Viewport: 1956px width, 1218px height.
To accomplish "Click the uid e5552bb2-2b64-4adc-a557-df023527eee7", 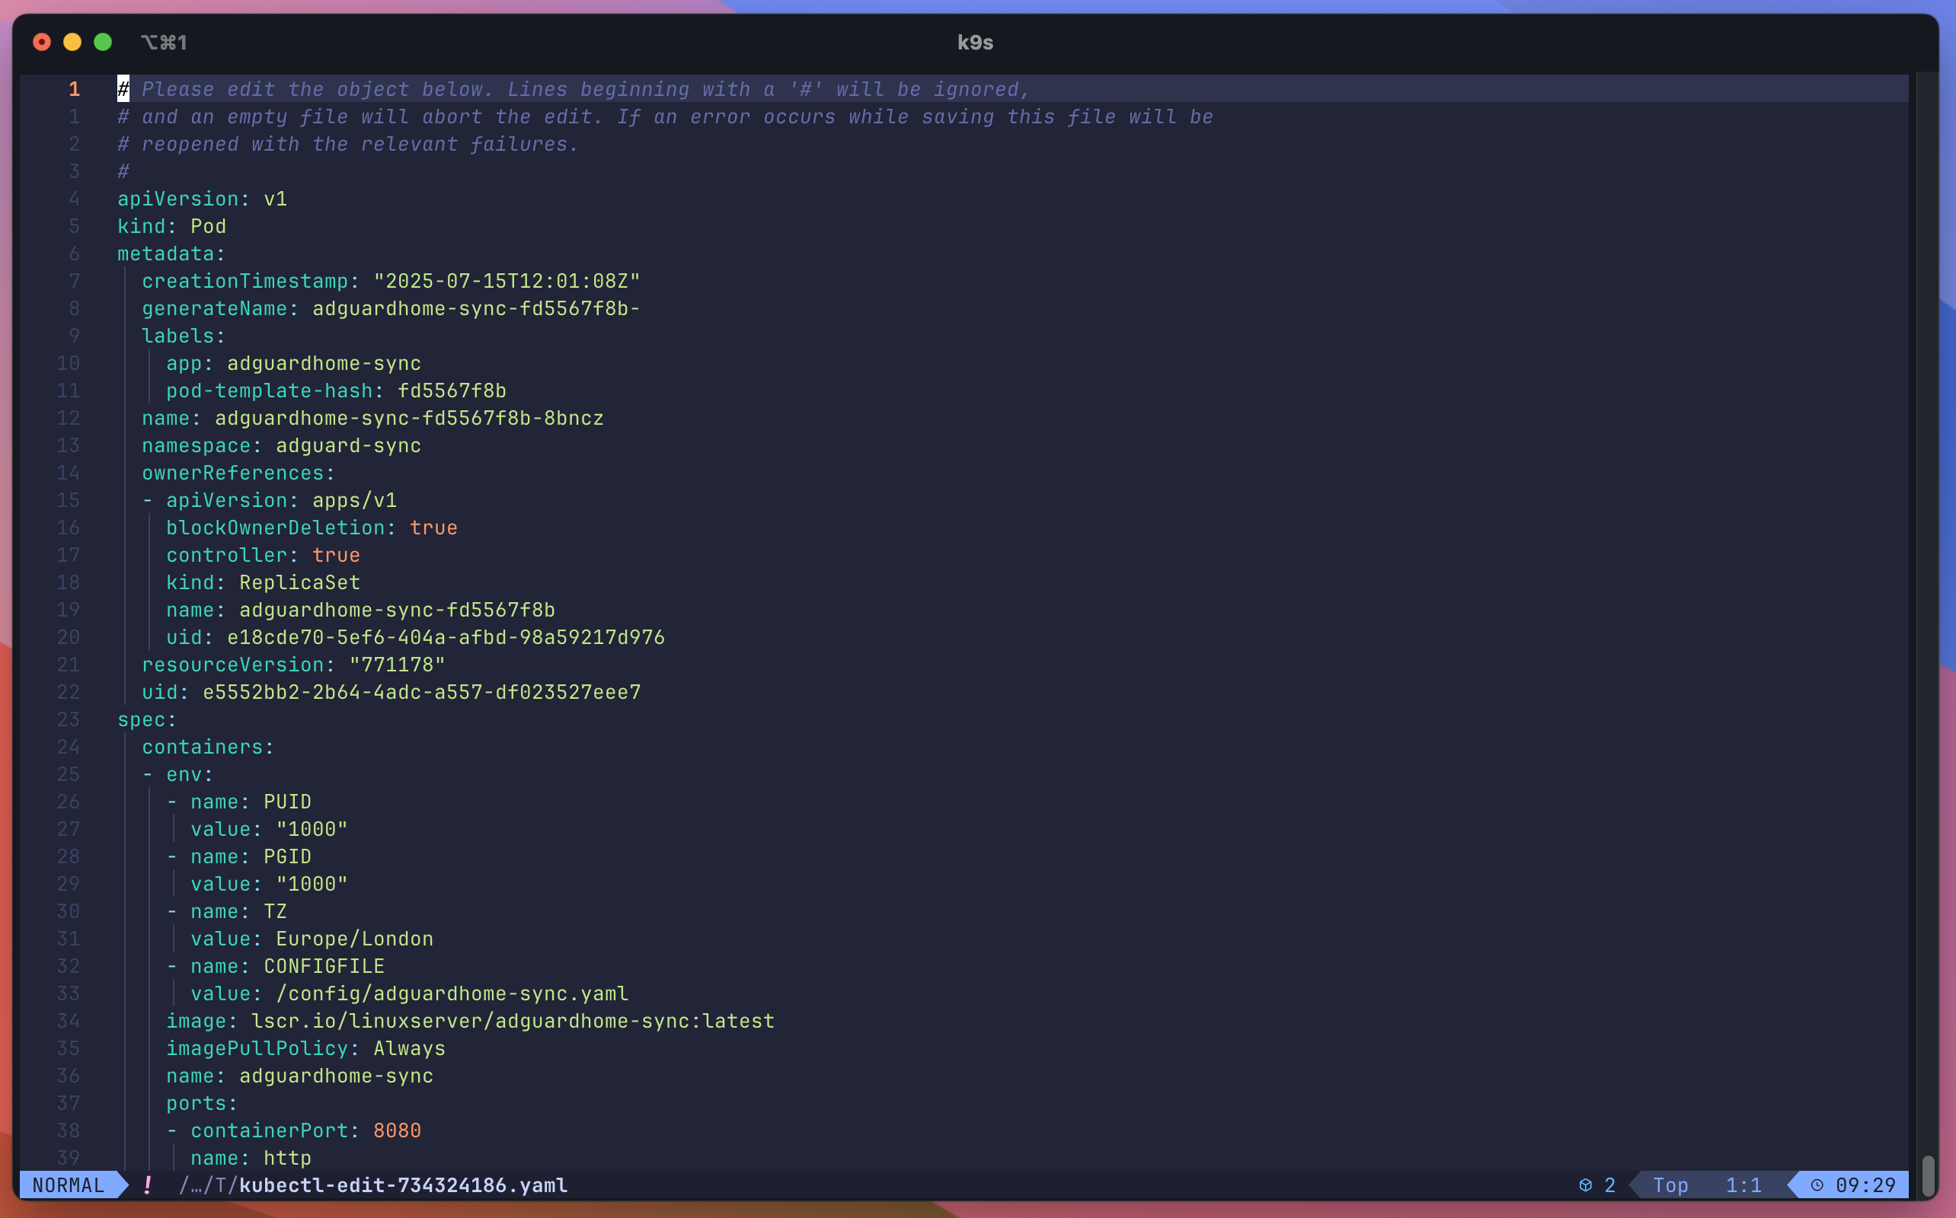I will 421,692.
